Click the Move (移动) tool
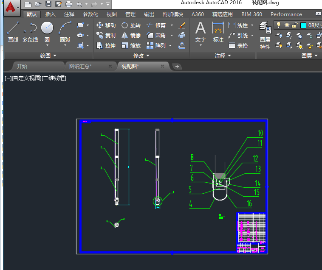 click(x=106, y=25)
